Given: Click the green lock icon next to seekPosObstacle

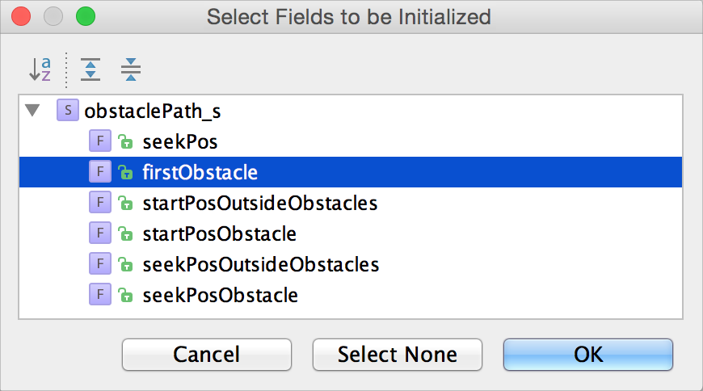Looking at the screenshot, I should [x=125, y=295].
